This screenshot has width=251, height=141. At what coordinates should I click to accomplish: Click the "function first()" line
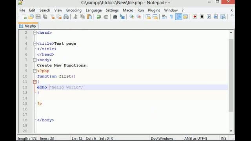pyautogui.click(x=56, y=76)
